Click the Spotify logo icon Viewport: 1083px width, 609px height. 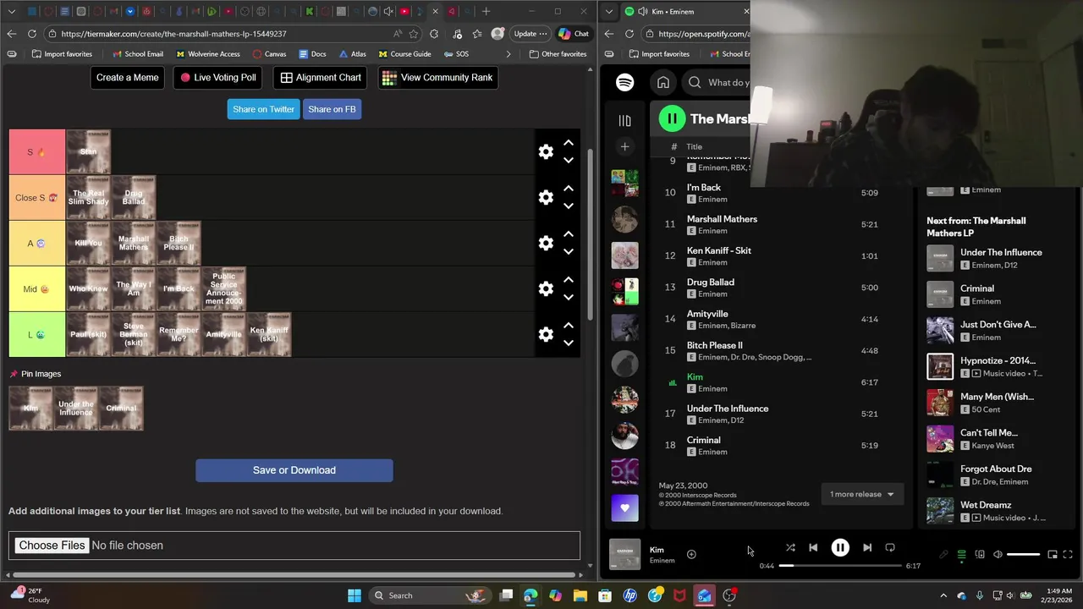pyautogui.click(x=624, y=82)
